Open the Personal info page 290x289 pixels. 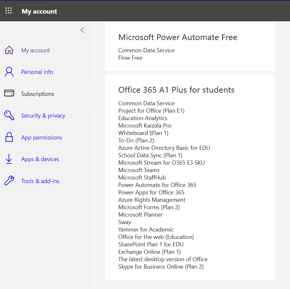37,72
